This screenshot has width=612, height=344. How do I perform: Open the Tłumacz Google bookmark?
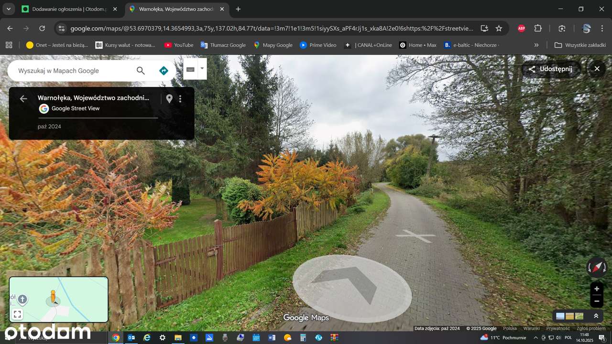tap(223, 45)
